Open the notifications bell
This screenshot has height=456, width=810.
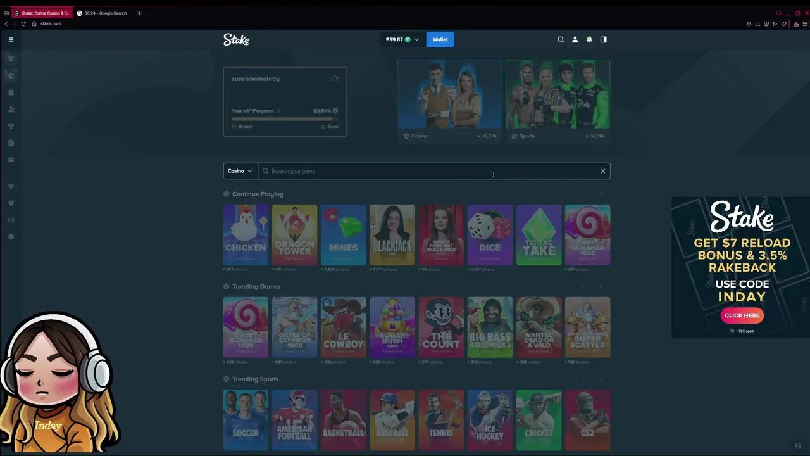(589, 39)
